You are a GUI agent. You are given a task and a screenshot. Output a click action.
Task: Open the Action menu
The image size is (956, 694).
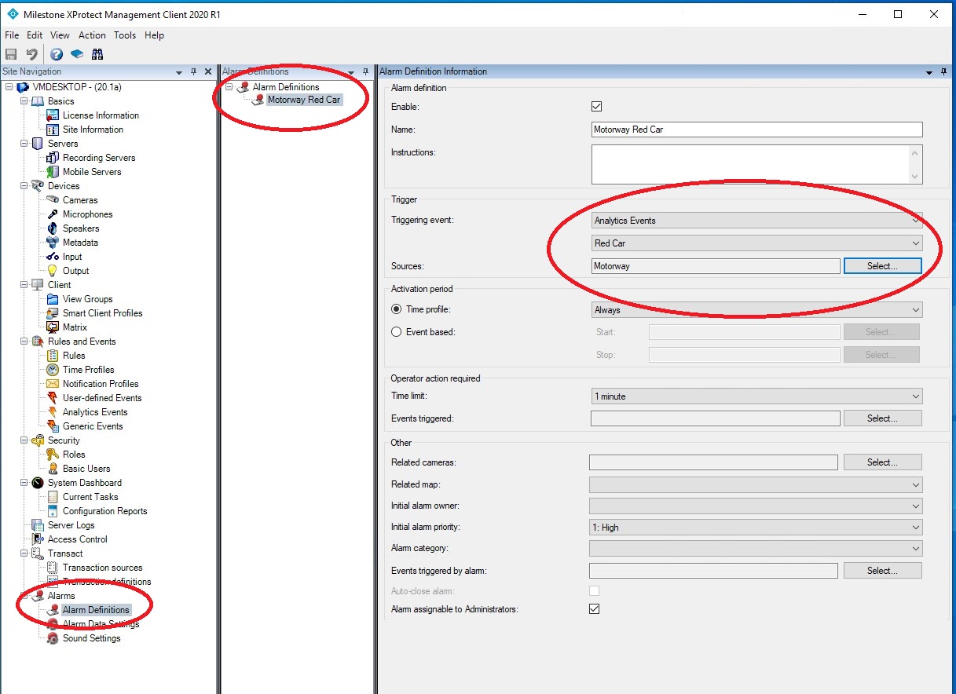[x=92, y=35]
